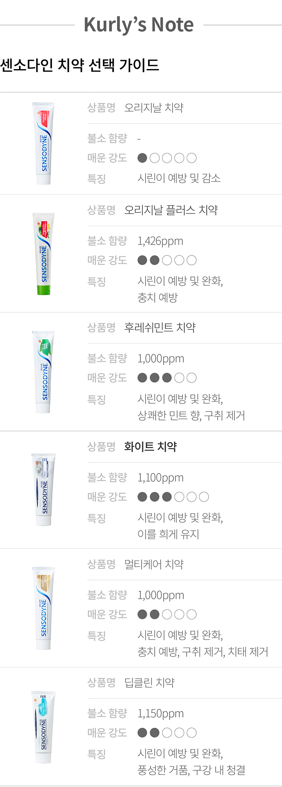The height and width of the screenshot is (787, 282).
Task: Open the White toothpaste tube image
Action: [x=43, y=489]
